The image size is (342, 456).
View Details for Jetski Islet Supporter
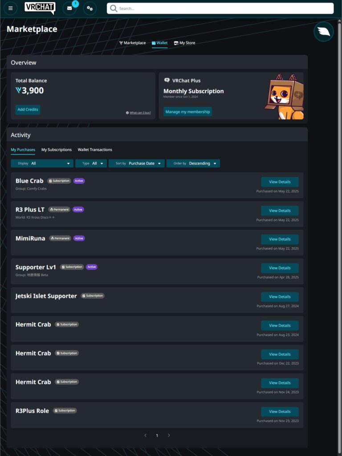[280, 297]
